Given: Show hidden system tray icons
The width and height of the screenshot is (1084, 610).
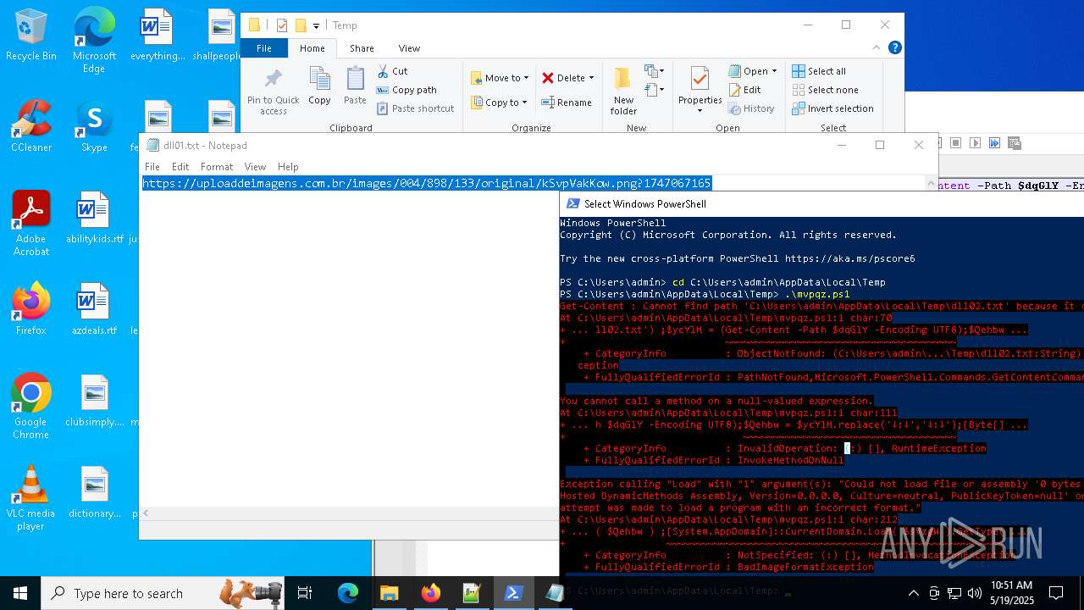Looking at the screenshot, I should pyautogui.click(x=913, y=593).
